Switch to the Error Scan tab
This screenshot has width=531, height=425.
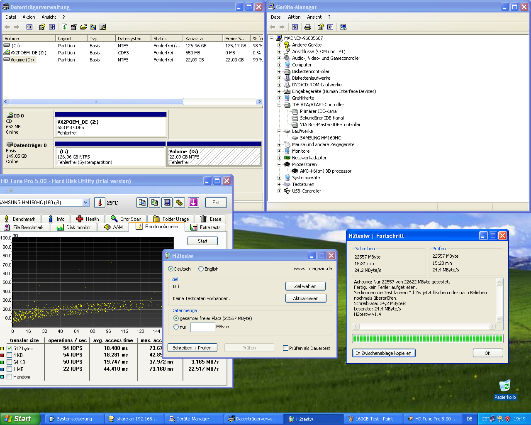[126, 219]
